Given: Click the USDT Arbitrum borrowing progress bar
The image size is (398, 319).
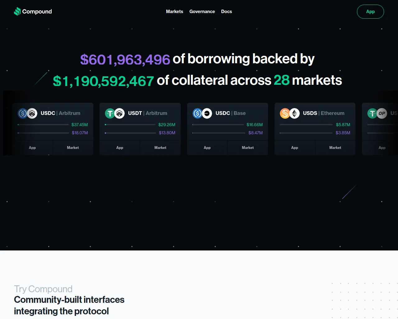Looking at the screenshot, I should coord(131,133).
